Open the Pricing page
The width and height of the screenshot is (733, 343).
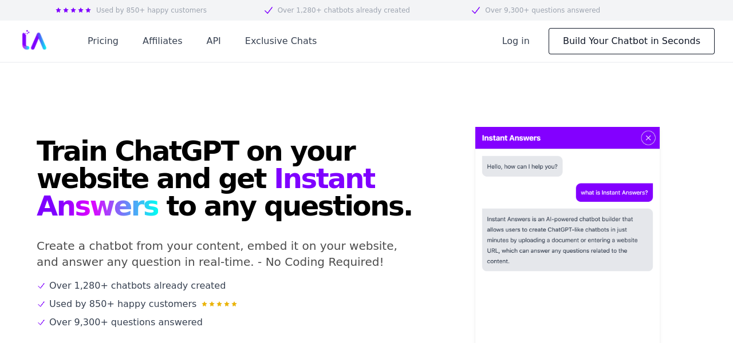click(x=103, y=41)
